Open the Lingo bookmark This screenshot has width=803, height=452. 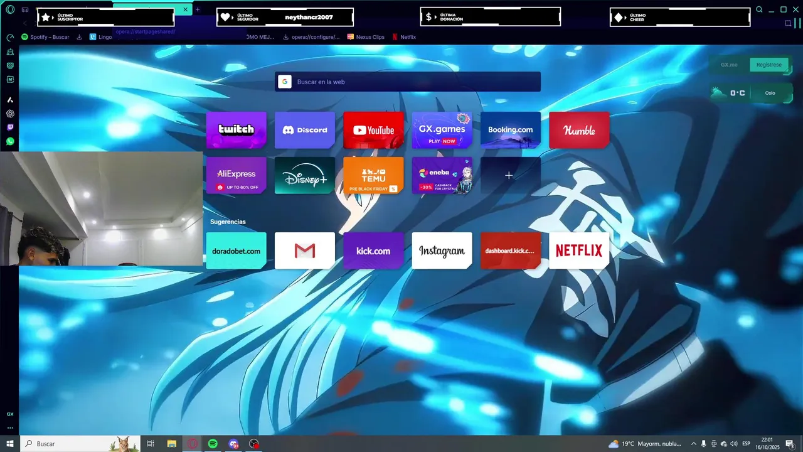tap(100, 37)
